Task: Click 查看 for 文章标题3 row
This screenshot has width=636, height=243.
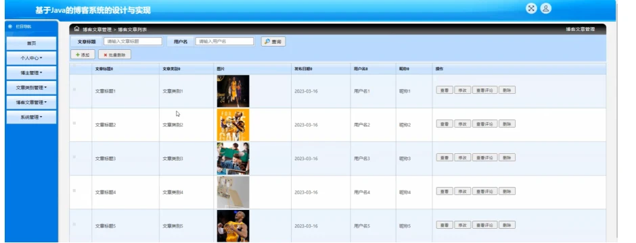Action: click(x=445, y=158)
